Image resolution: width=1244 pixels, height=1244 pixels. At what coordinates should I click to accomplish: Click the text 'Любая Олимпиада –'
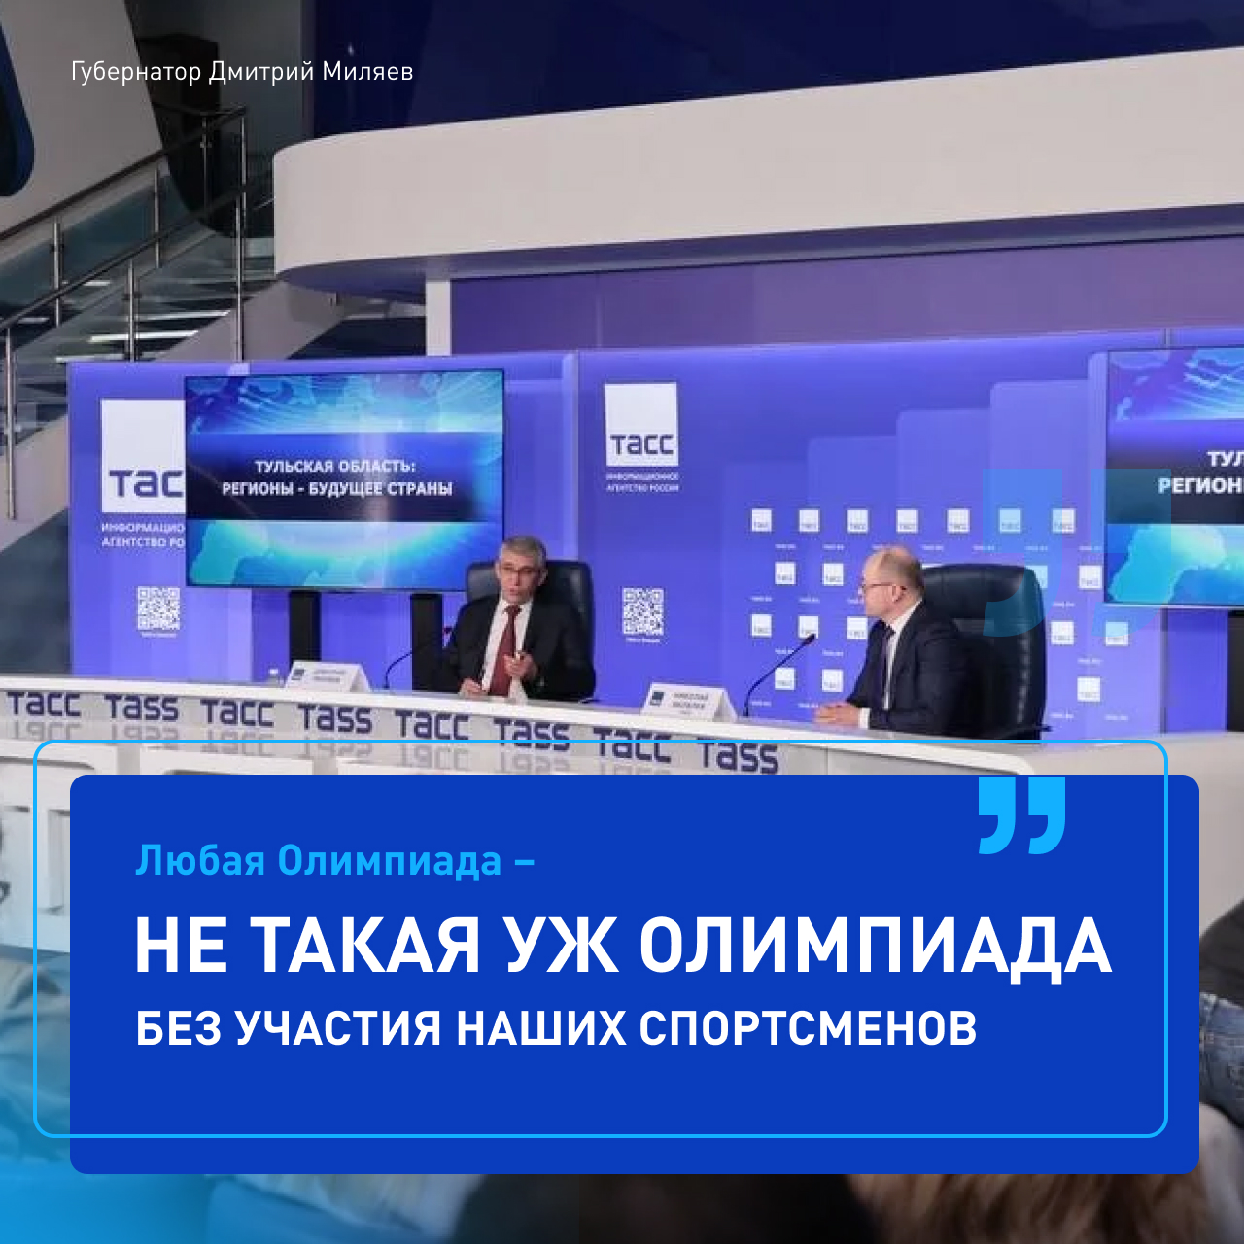click(x=334, y=861)
